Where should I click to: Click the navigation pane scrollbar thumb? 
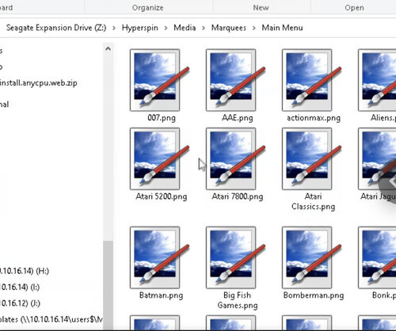[108, 285]
